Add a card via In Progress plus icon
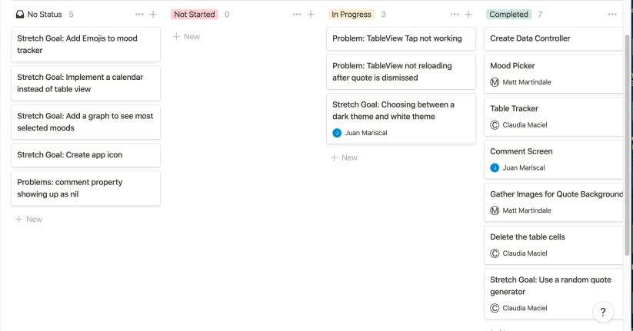 tap(468, 15)
